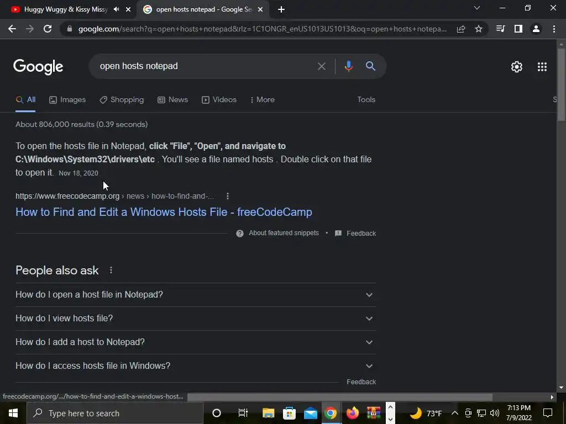
Task: Open a new tab
Action: 281,9
